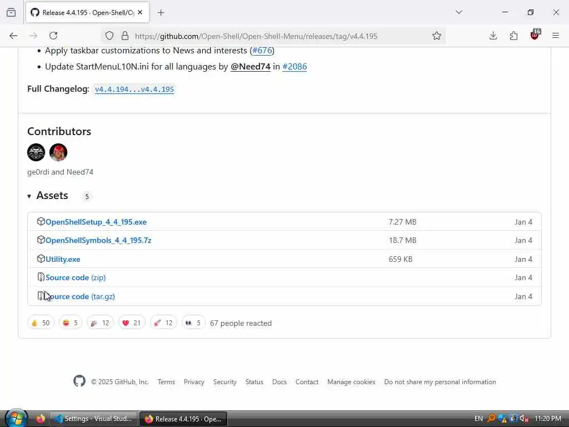Click Manage cookies in footer

(351, 382)
